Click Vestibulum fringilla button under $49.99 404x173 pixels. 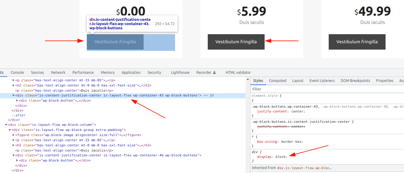[x=357, y=42]
